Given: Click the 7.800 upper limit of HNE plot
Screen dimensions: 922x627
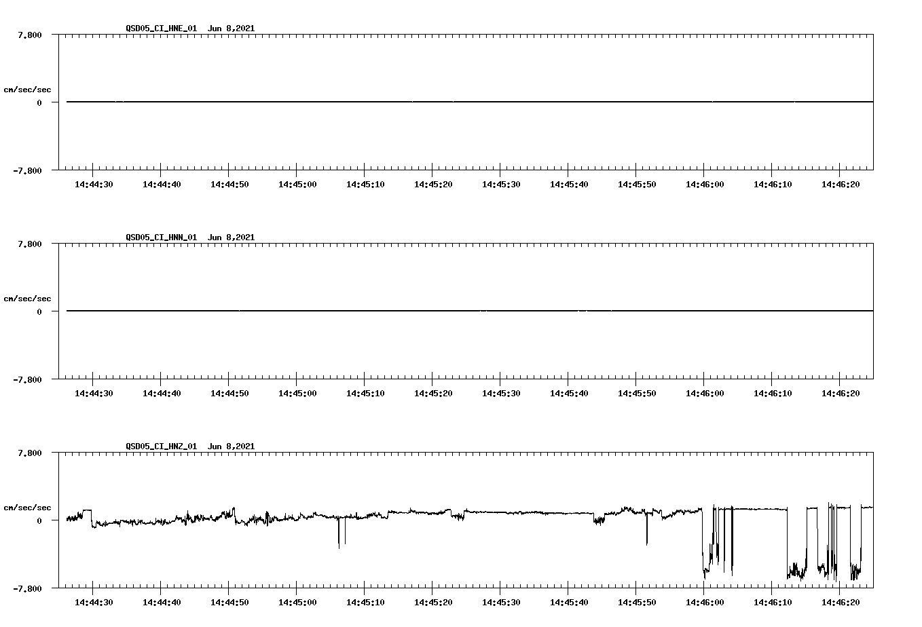Looking at the screenshot, I should pos(30,35).
